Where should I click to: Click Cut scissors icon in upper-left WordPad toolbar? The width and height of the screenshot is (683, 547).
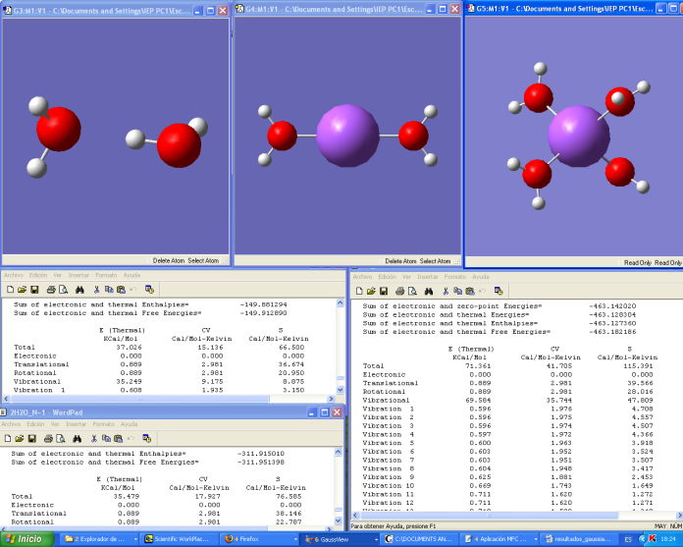[x=95, y=290]
